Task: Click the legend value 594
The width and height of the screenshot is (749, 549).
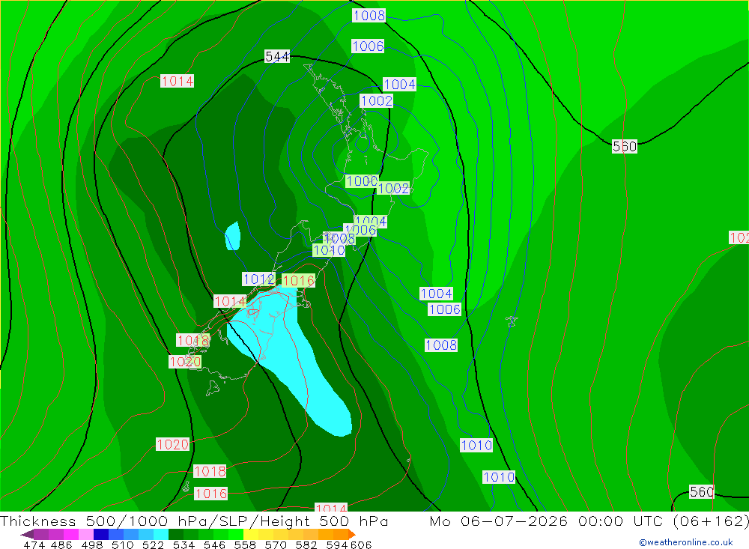Action: (x=337, y=545)
